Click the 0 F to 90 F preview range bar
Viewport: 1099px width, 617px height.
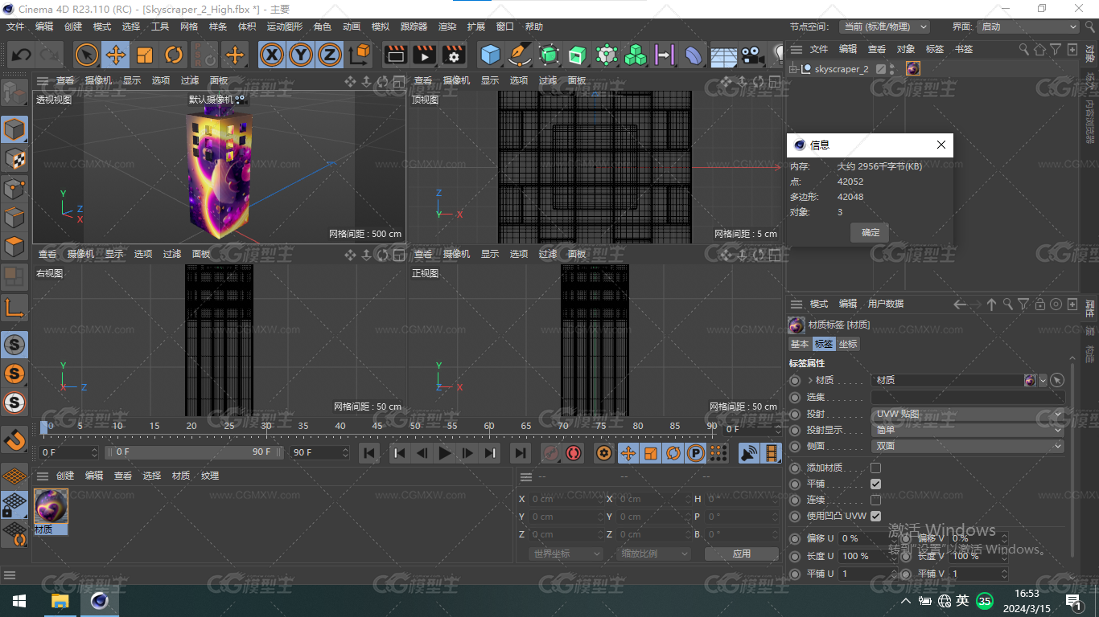[x=195, y=452]
